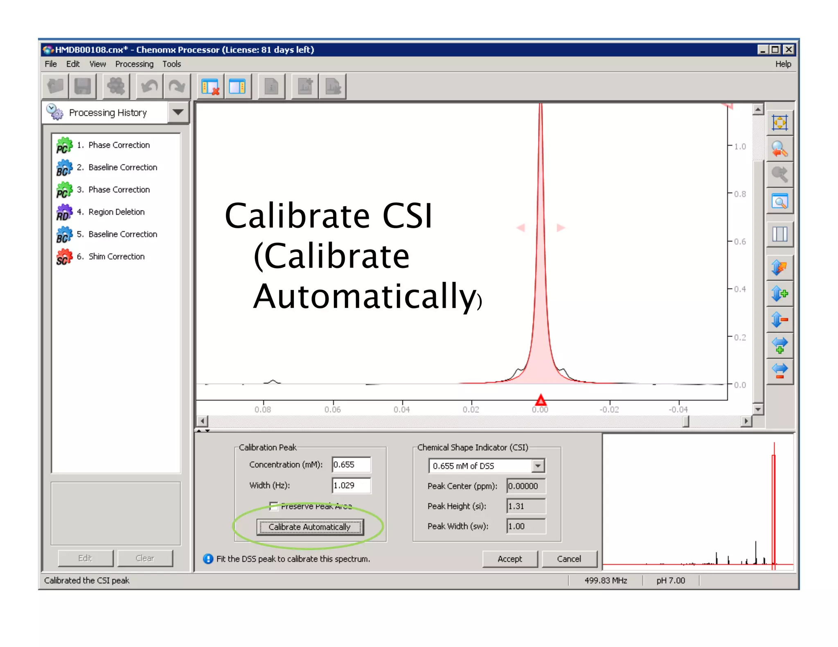Click the zoom previous magnifier icon

(x=779, y=149)
